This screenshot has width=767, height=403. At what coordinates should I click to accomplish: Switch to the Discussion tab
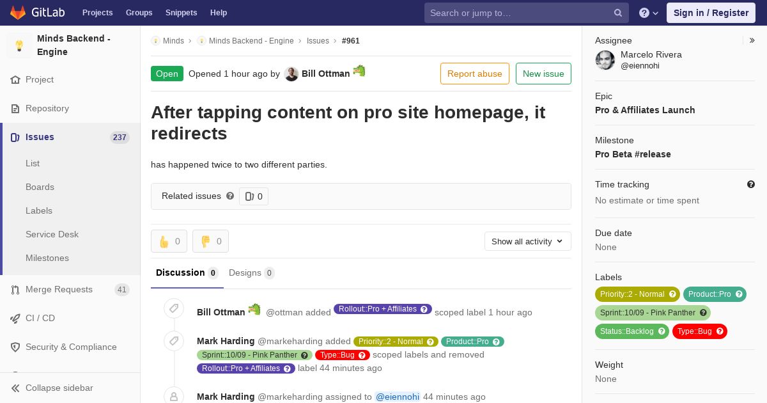pyautogui.click(x=187, y=273)
